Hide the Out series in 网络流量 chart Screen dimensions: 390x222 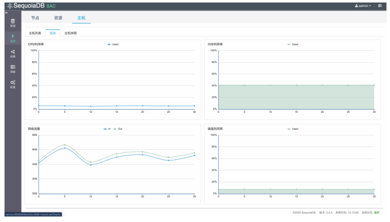(x=117, y=129)
